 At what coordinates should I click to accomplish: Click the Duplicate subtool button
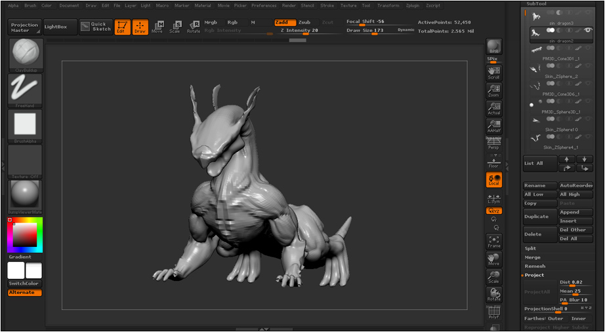(540, 217)
